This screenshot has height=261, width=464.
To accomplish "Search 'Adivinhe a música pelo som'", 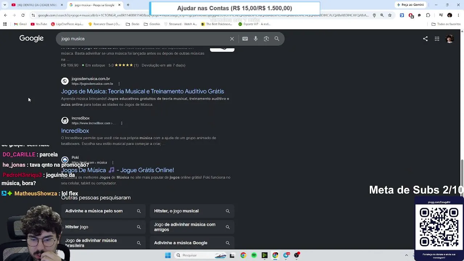I will [103, 211].
